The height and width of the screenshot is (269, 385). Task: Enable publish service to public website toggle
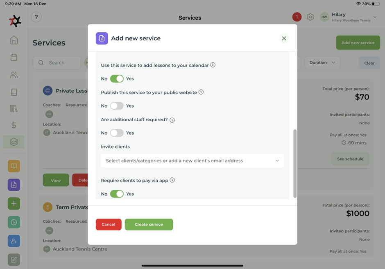coord(117,106)
